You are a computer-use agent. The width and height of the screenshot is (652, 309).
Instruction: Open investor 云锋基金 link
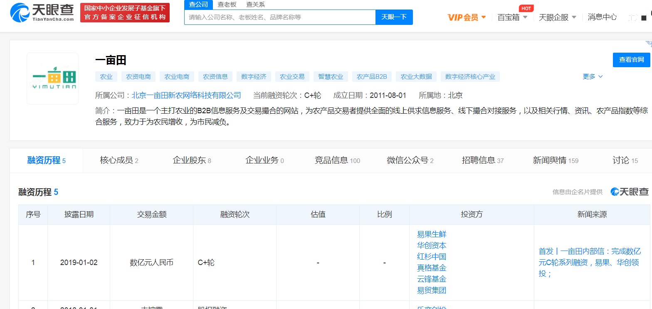432,279
